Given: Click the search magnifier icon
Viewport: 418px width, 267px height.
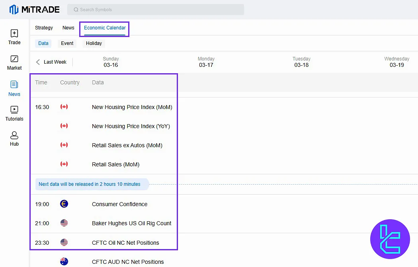Looking at the screenshot, I should 75,10.
